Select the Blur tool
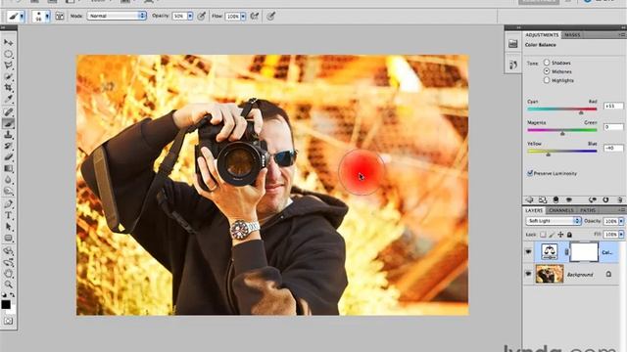The width and height of the screenshot is (627, 352). [9, 180]
